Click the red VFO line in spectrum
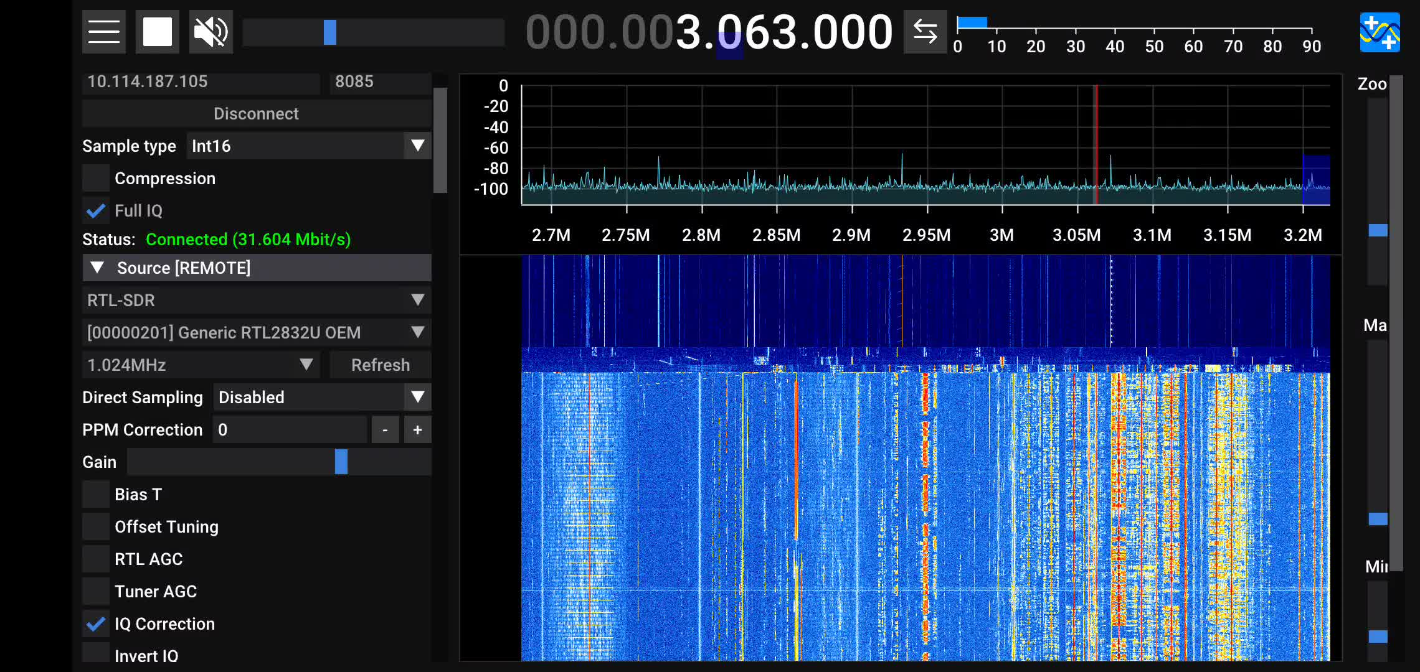The width and height of the screenshot is (1420, 672). (x=1096, y=144)
